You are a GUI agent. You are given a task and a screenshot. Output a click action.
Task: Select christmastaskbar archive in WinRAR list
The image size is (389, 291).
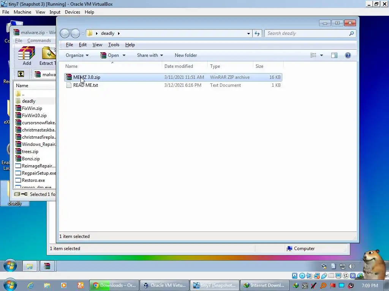35,130
